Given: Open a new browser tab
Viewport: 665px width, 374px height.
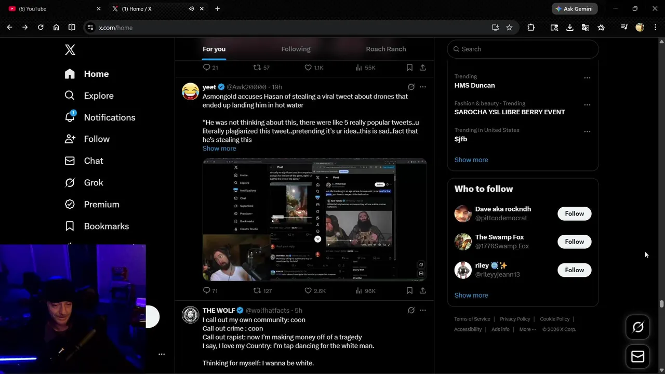Looking at the screenshot, I should [217, 9].
